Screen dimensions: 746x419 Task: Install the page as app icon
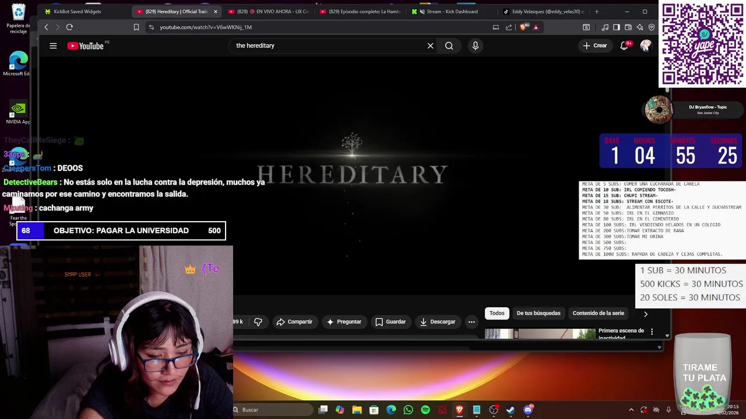click(x=496, y=27)
